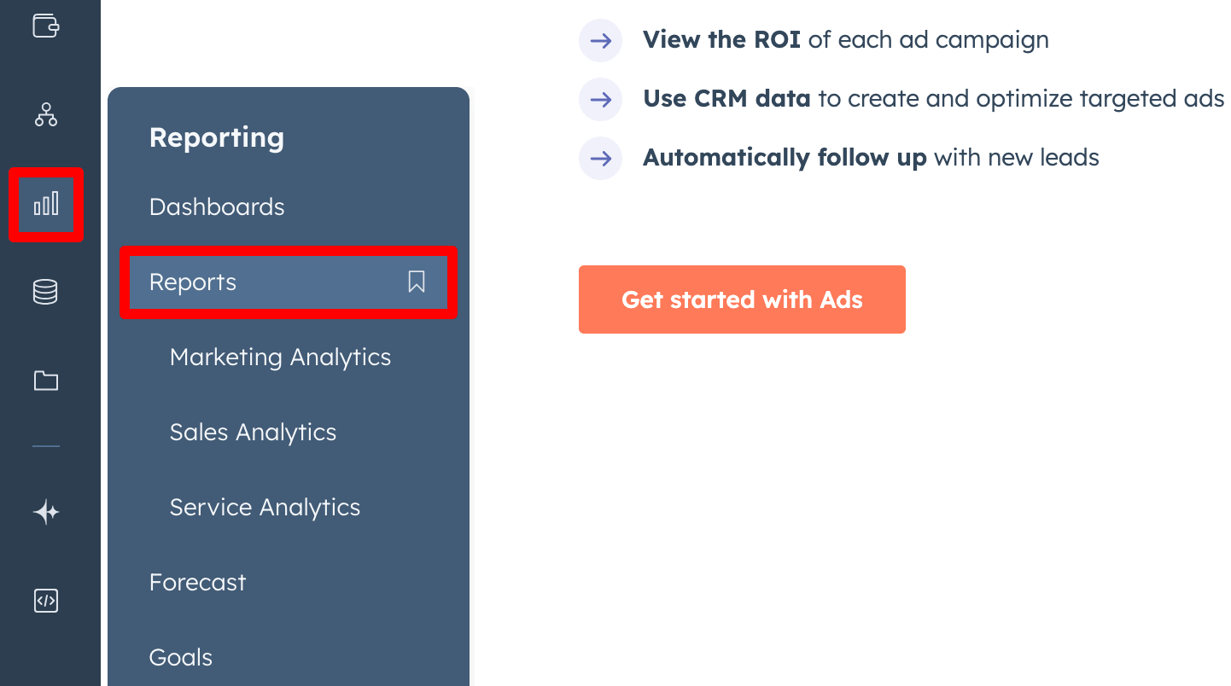The image size is (1231, 686).
Task: Click the arrow icon beside Use CRM data
Action: point(600,99)
